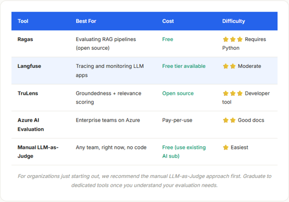Screen dimensions: 289x202
Task: Click the star rating in the Ragas row
Action: pyautogui.click(x=233, y=39)
